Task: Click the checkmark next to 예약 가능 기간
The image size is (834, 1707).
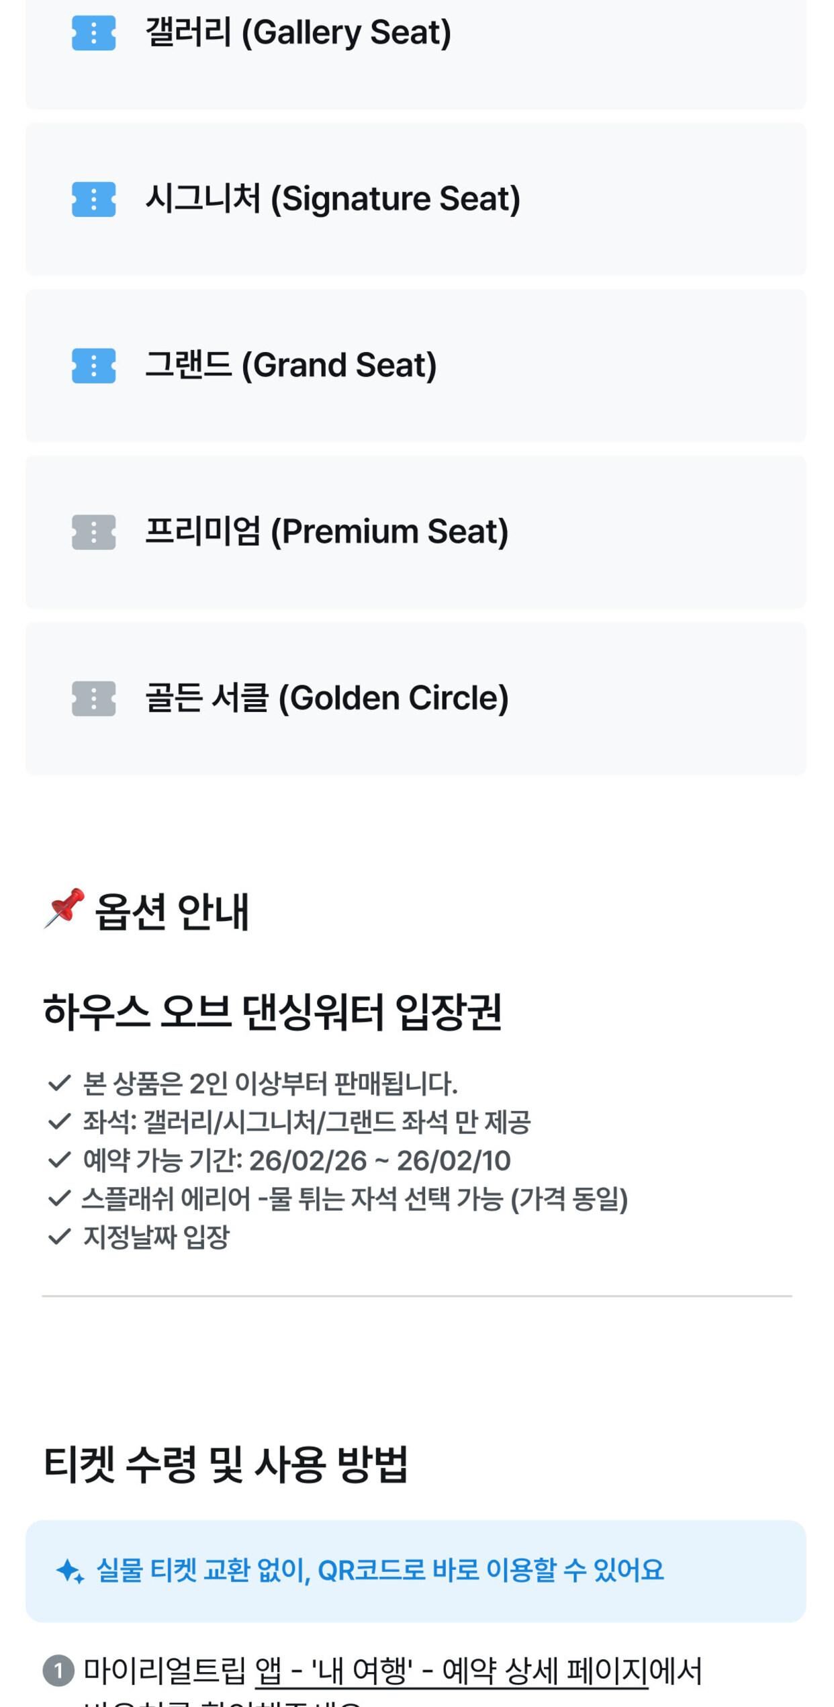Action: (x=60, y=1160)
